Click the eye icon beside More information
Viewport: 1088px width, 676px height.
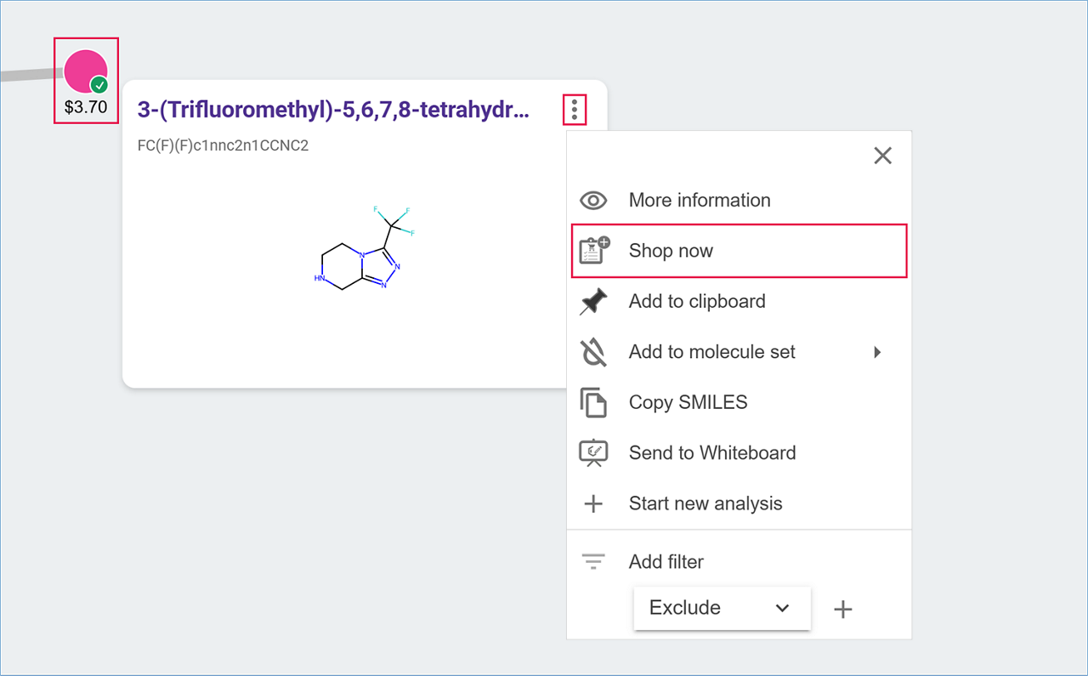[x=593, y=201]
